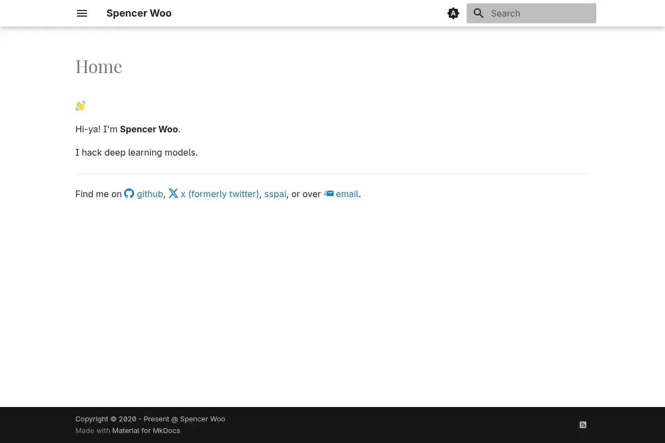The height and width of the screenshot is (443, 665).
Task: Click the waving hand emoji
Action: (80, 106)
